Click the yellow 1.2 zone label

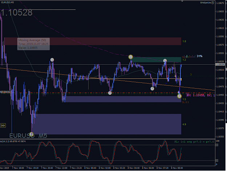point(184,60)
